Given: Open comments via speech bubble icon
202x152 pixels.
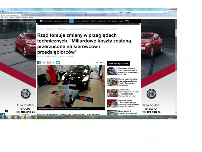Looking at the screenshot, I should [x=101, y=63].
